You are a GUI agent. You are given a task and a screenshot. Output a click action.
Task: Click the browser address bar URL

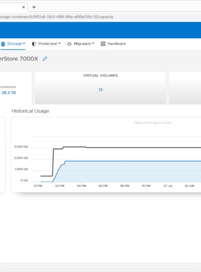point(57,17)
